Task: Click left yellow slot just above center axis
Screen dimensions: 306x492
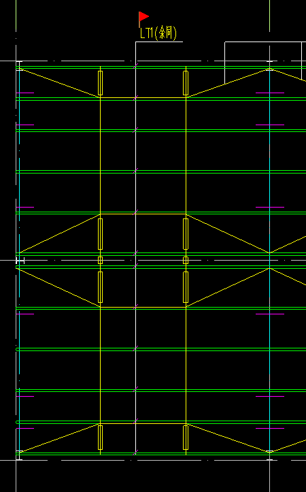Action: (x=101, y=234)
